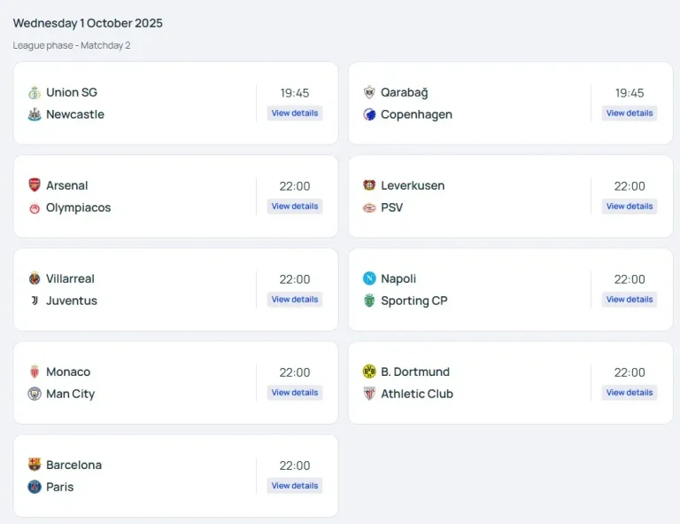This screenshot has height=524, width=680.
Task: Click the Arsenal club crest
Action: coord(35,185)
